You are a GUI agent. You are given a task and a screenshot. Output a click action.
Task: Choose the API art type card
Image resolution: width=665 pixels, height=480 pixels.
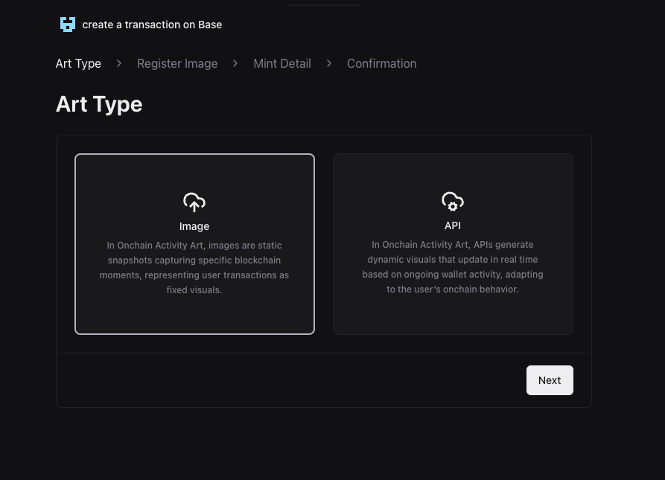pos(453,244)
